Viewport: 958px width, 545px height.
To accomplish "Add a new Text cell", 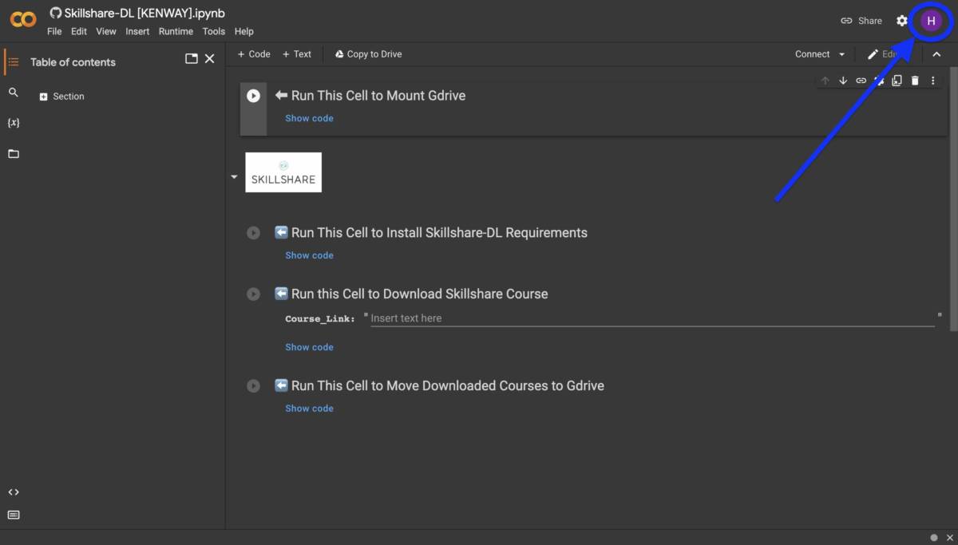I will point(297,54).
